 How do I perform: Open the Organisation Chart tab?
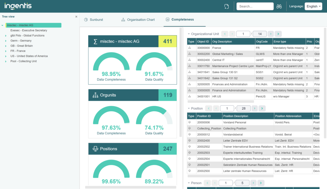(x=138, y=20)
